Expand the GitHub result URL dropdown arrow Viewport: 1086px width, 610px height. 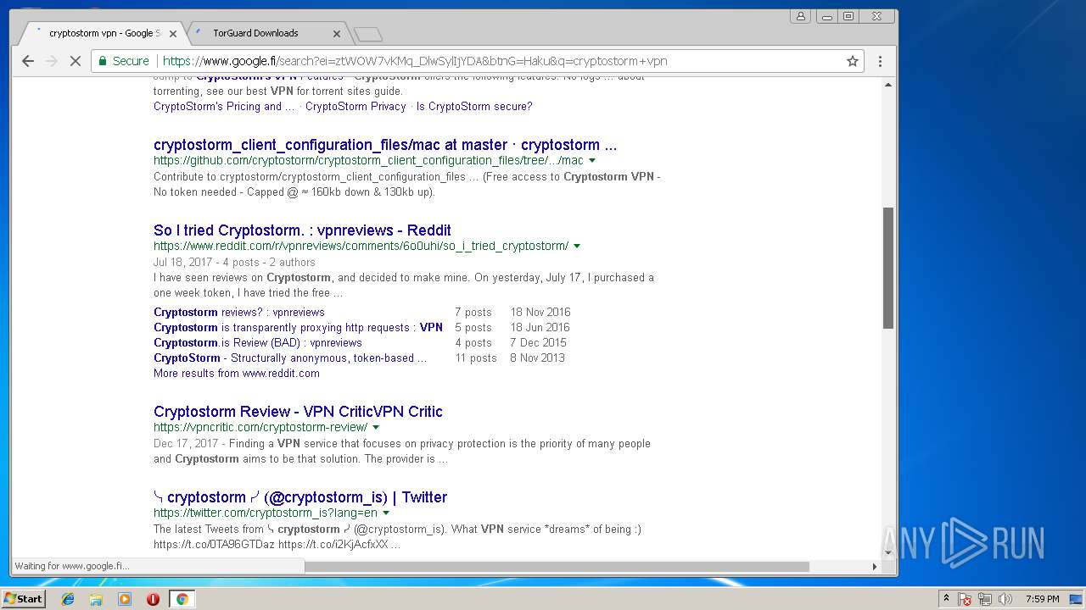(592, 161)
